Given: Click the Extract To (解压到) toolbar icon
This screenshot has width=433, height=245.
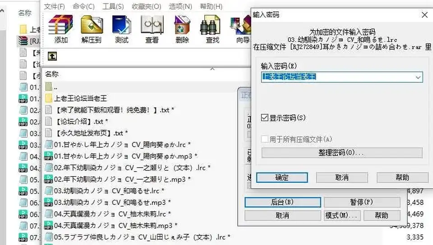Looking at the screenshot, I should (92, 29).
